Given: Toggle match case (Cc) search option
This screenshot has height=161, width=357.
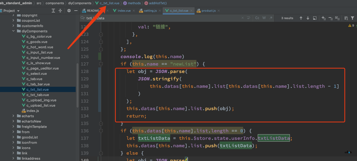Looking at the screenshot, I should pos(257,18).
